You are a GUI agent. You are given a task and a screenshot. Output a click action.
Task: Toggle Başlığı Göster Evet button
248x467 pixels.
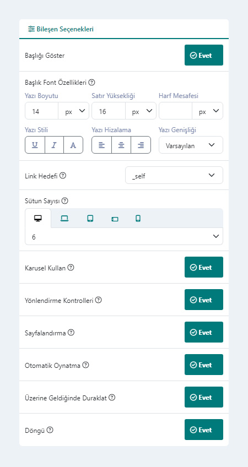click(x=204, y=55)
